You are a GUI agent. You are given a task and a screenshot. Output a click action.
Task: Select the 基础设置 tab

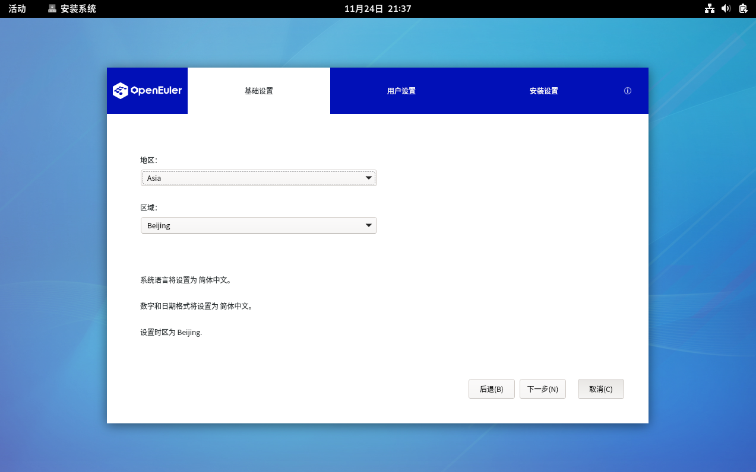pyautogui.click(x=259, y=91)
